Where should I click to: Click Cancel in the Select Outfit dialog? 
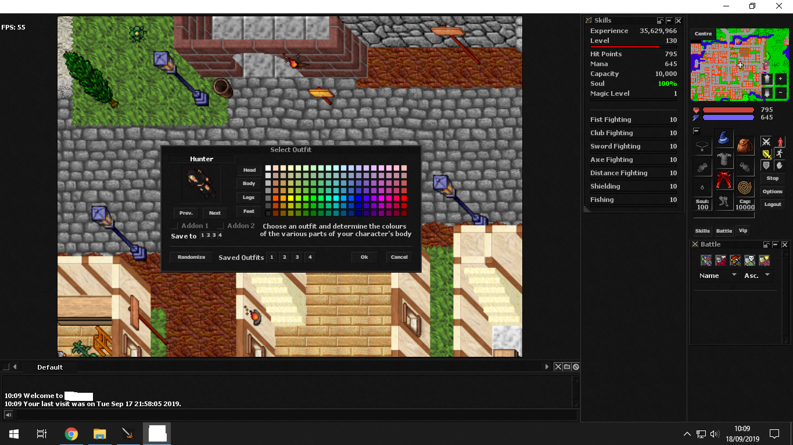[x=399, y=257]
